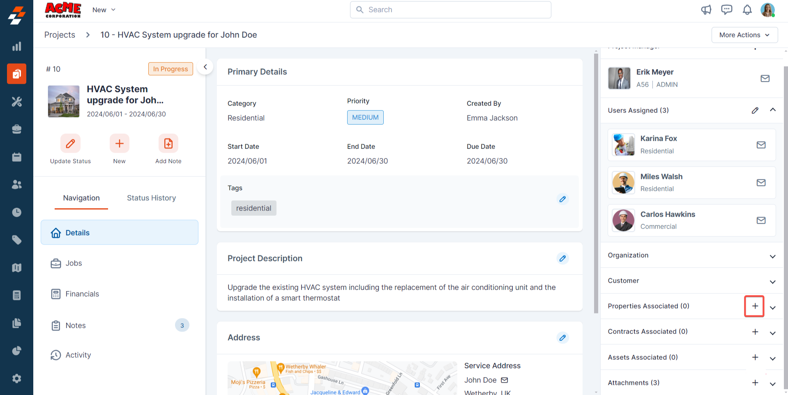Add a property with plus icon
Image resolution: width=788 pixels, height=395 pixels.
click(755, 306)
